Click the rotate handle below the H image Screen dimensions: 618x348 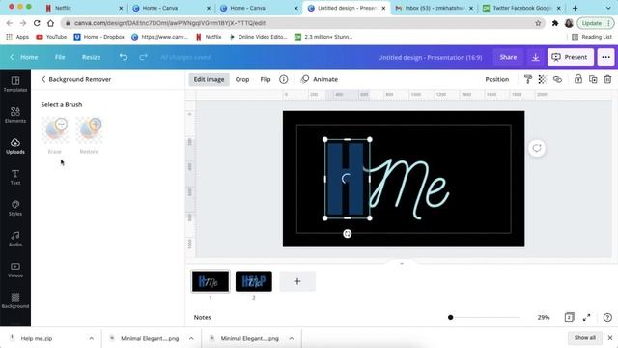[348, 234]
